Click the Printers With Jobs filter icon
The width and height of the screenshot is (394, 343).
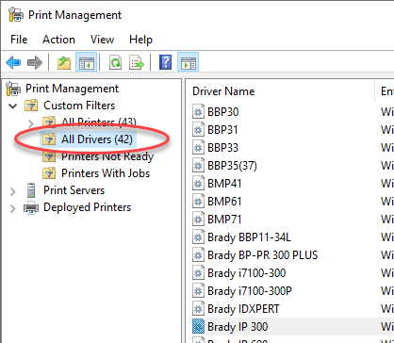click(49, 173)
